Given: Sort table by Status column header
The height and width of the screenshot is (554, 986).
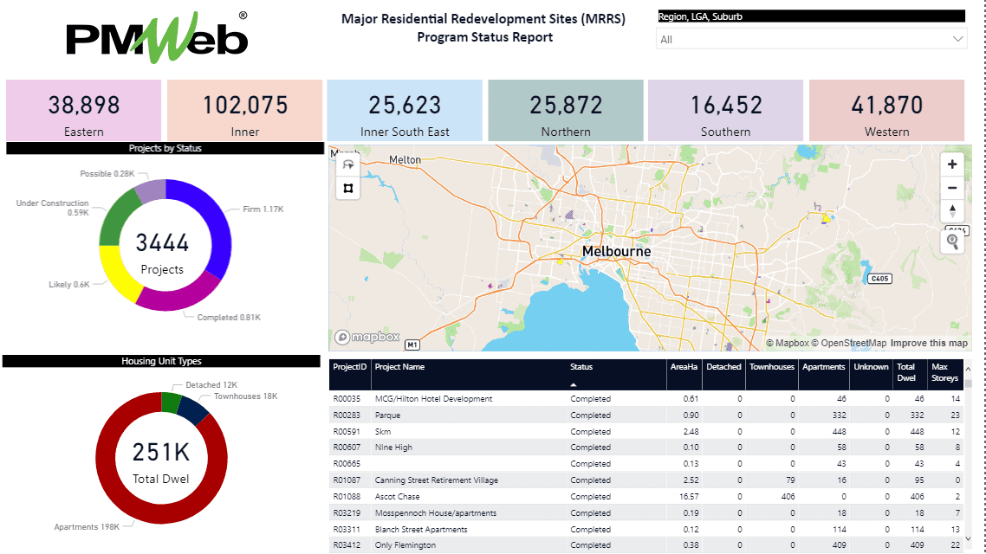Looking at the screenshot, I should (581, 367).
